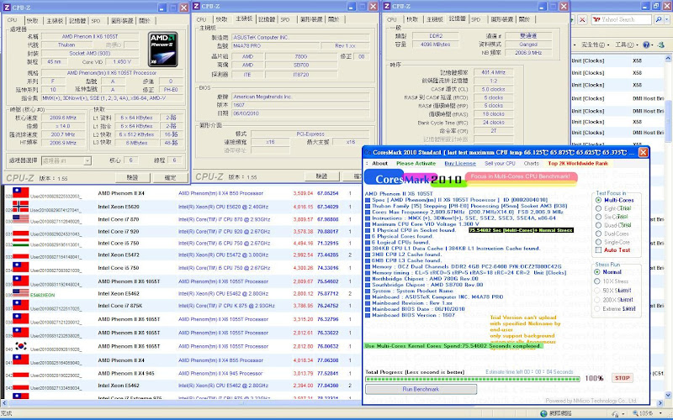Screen dimensions: 673x420
Task: Click the internet zone globe in status bar
Action: pos(543,413)
